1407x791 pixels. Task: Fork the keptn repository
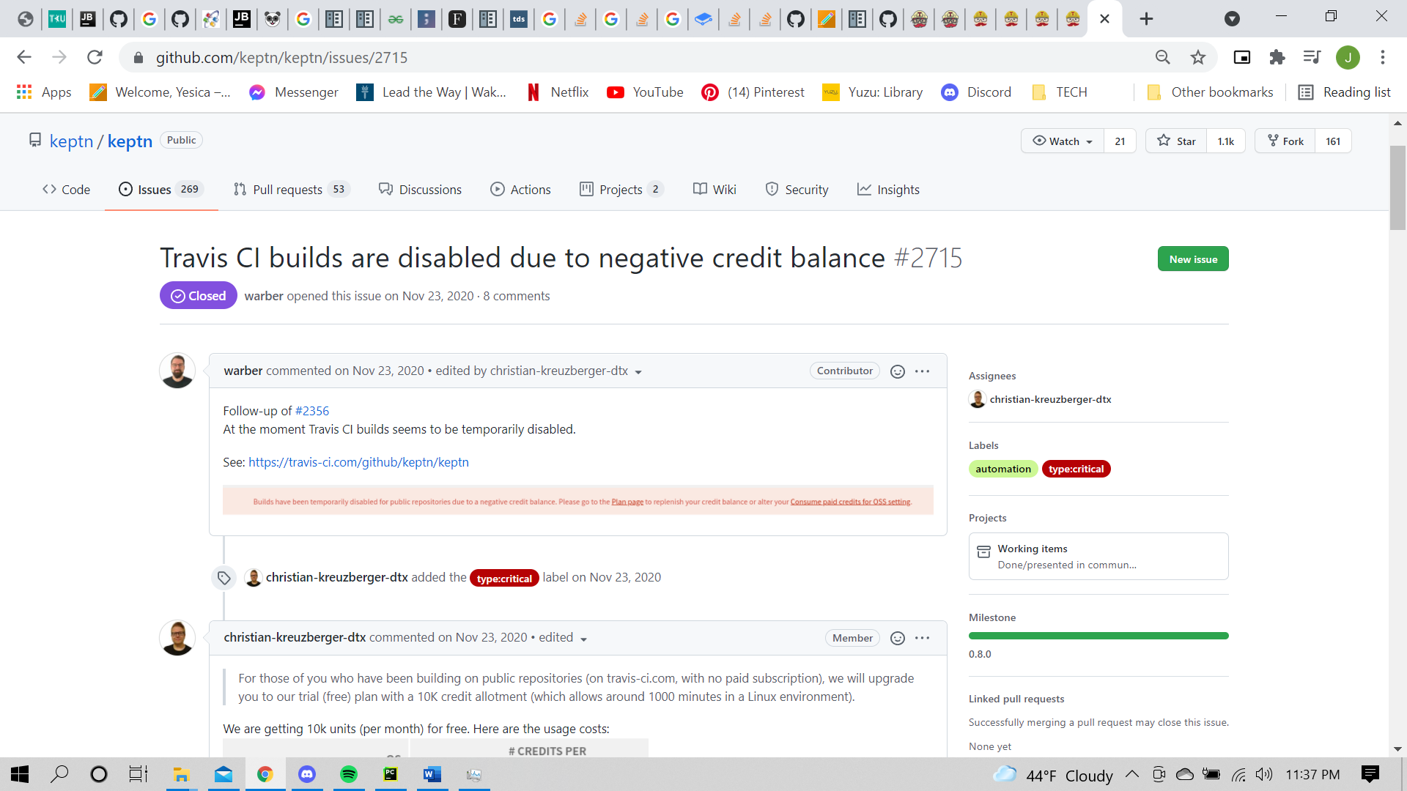[1285, 141]
